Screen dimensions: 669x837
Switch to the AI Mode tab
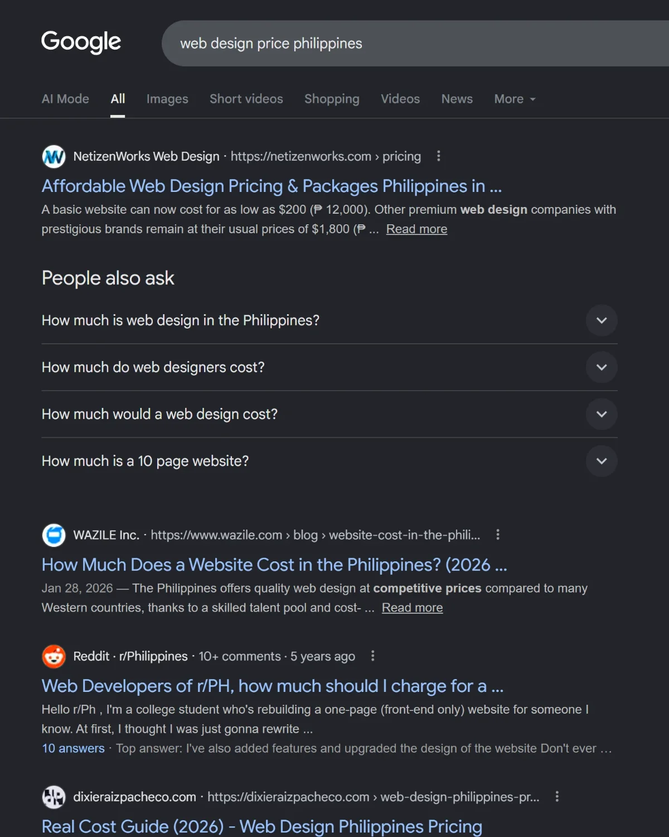[65, 99]
